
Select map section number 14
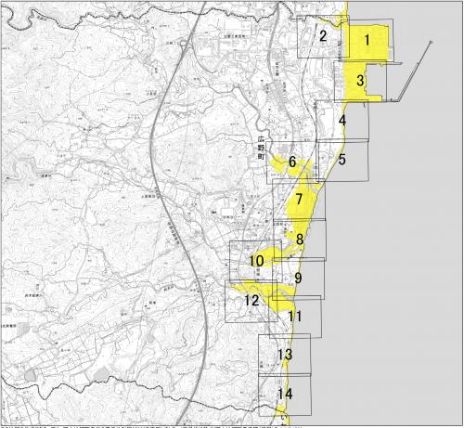point(285,394)
